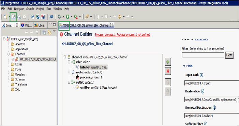This screenshot has width=239, height=126.
Task: Collapse the channel node in Channel Builder
Action: point(65,57)
